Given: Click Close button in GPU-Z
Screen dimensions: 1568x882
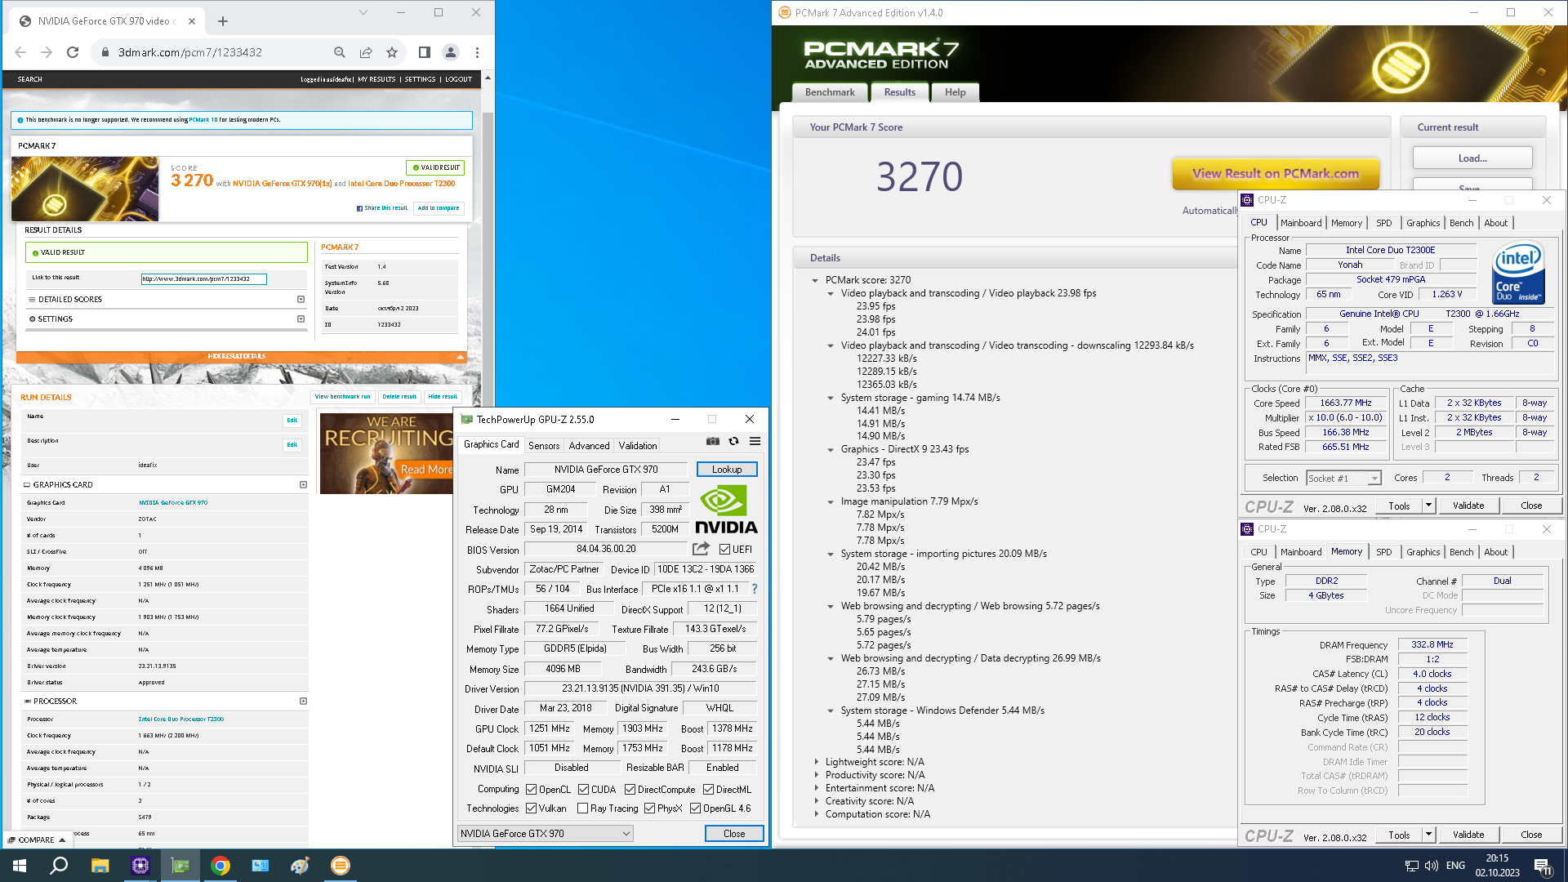Looking at the screenshot, I should point(734,834).
